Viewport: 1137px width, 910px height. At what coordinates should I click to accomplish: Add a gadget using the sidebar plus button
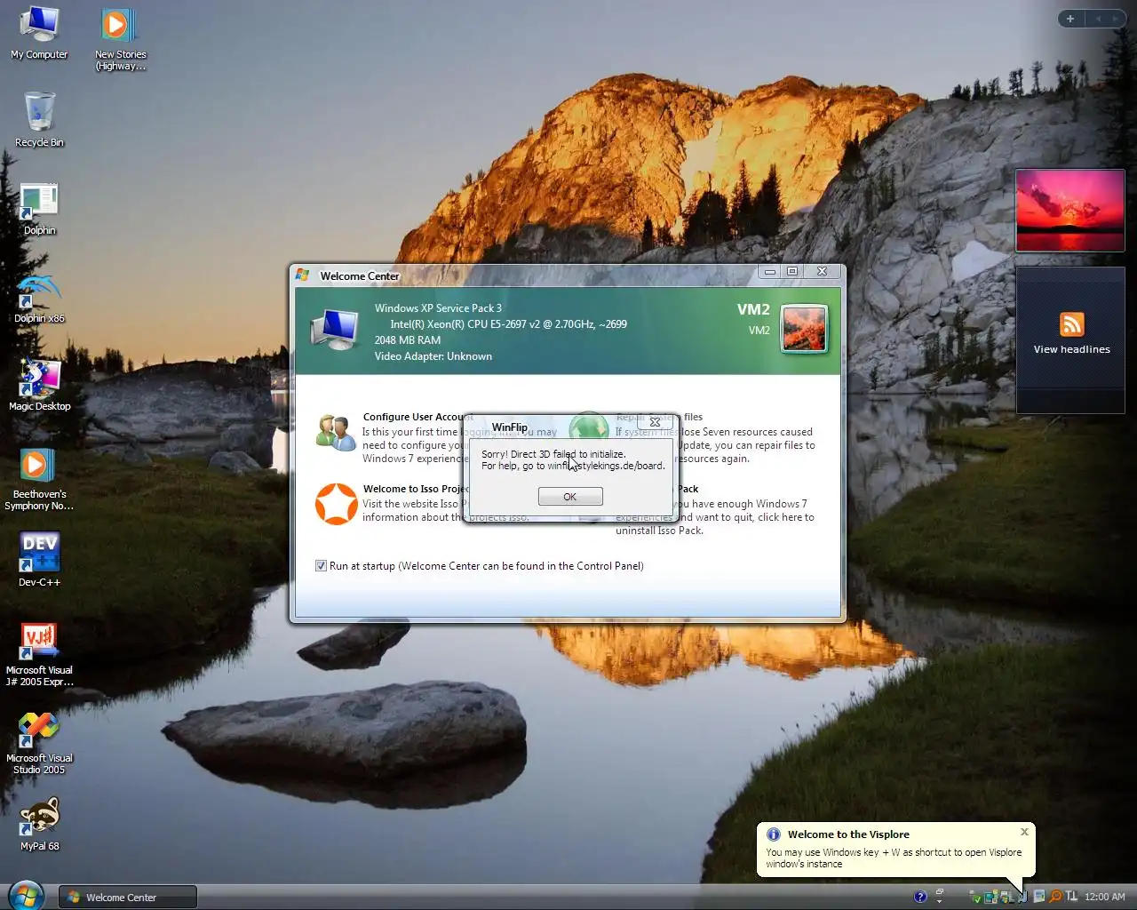[1070, 19]
